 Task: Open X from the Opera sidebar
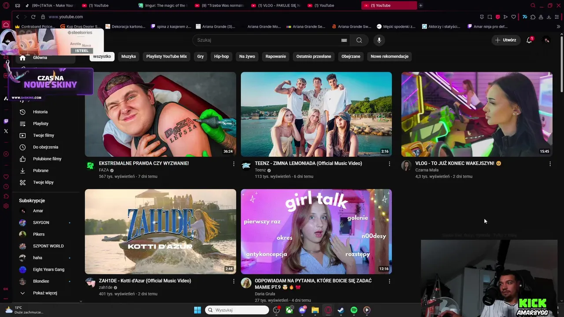pyautogui.click(x=6, y=131)
